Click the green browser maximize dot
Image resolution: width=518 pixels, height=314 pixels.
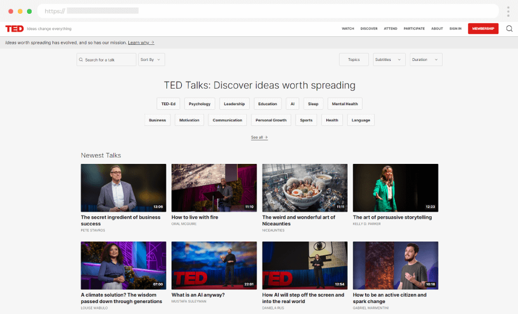[29, 12]
